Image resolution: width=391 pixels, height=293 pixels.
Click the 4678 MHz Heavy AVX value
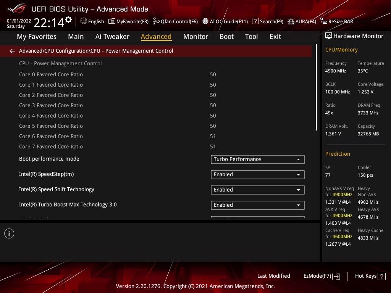[x=368, y=217]
